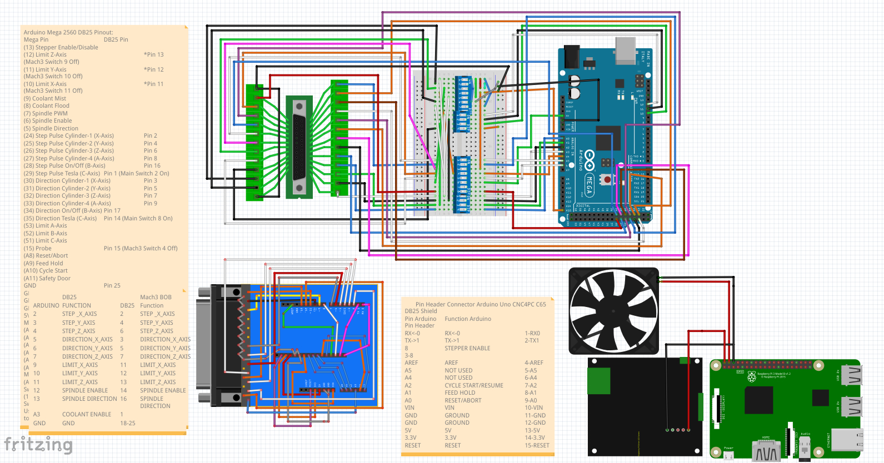Click the red reset button on Arduino Mega
The image size is (884, 463).
click(x=607, y=179)
